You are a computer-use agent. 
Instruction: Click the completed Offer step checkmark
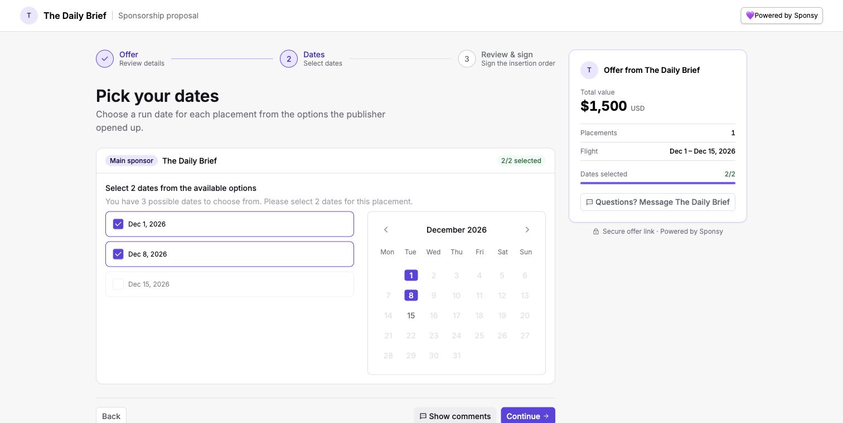[x=105, y=59]
